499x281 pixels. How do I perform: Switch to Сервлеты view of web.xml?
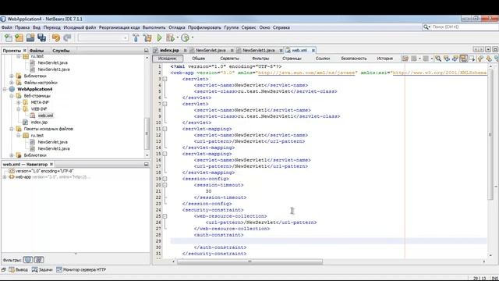point(229,59)
